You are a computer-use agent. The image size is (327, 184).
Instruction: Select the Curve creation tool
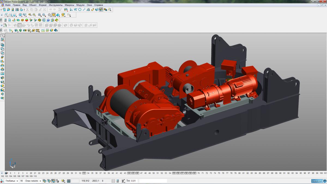click(84, 10)
